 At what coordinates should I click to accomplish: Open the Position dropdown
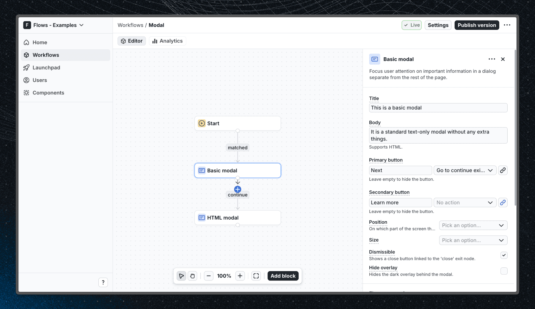point(473,225)
